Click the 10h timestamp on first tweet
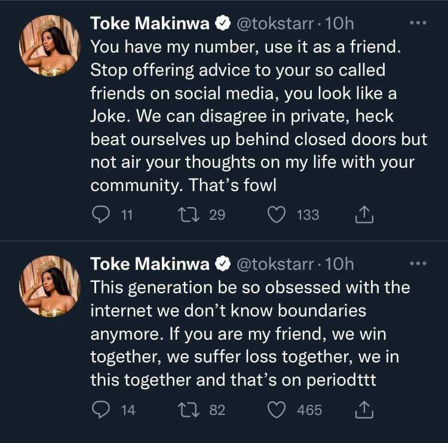448x443 pixels. (x=341, y=23)
